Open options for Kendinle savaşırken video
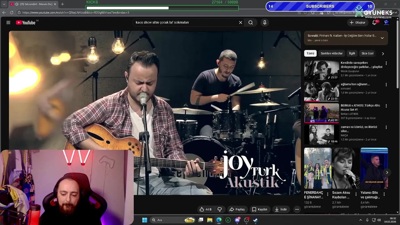The image size is (400, 225). tap(386, 63)
